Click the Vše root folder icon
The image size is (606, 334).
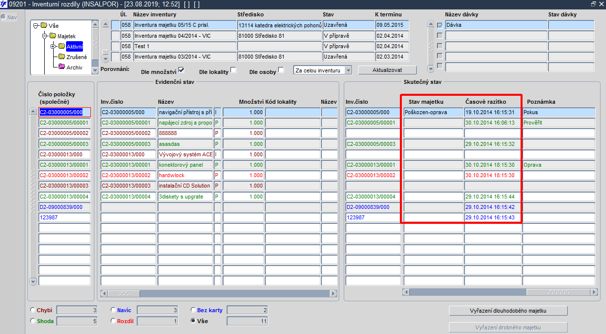[44, 25]
